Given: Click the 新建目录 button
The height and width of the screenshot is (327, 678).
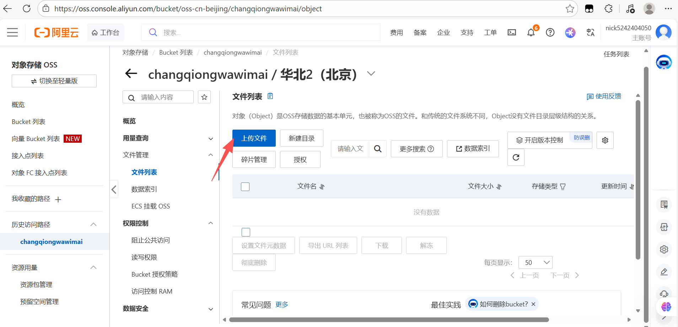Looking at the screenshot, I should (302, 138).
